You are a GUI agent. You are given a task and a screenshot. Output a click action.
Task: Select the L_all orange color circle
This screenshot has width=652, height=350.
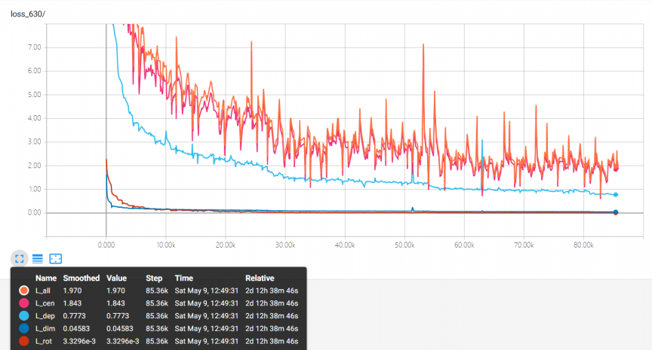click(24, 291)
